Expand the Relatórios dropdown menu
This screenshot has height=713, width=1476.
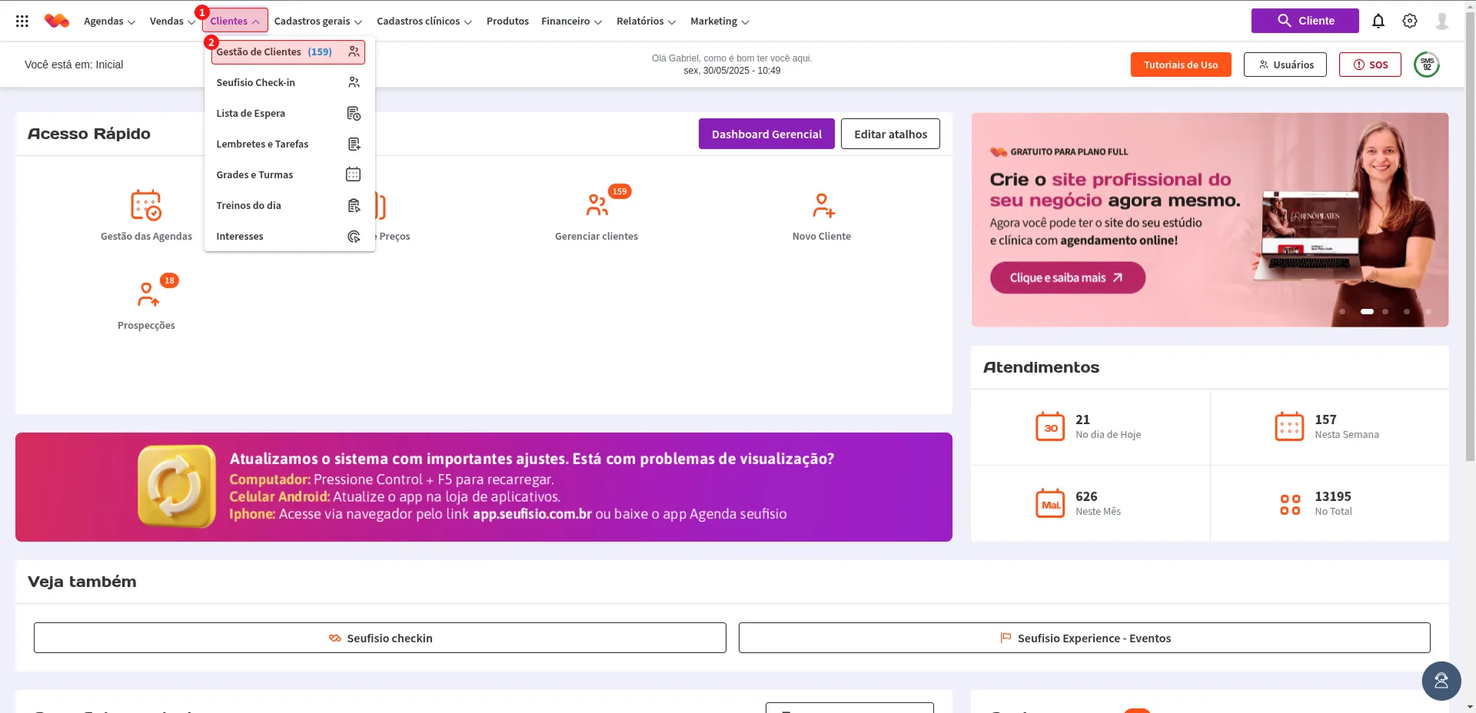pyautogui.click(x=646, y=22)
